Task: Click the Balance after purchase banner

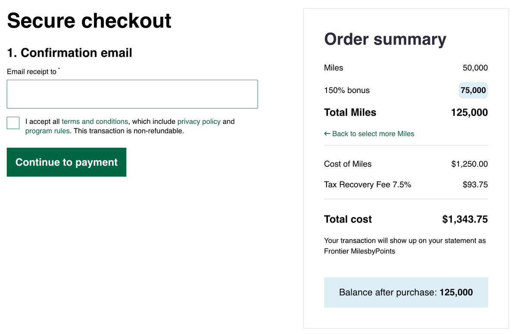Action: [x=405, y=292]
